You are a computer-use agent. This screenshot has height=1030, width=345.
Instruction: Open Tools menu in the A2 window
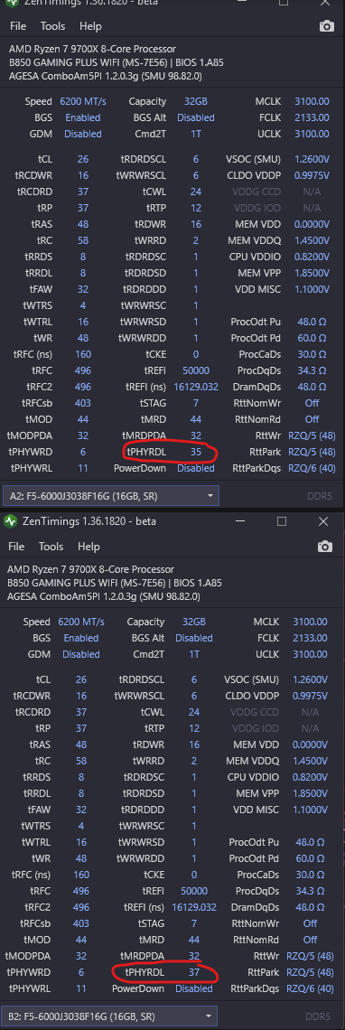click(52, 26)
